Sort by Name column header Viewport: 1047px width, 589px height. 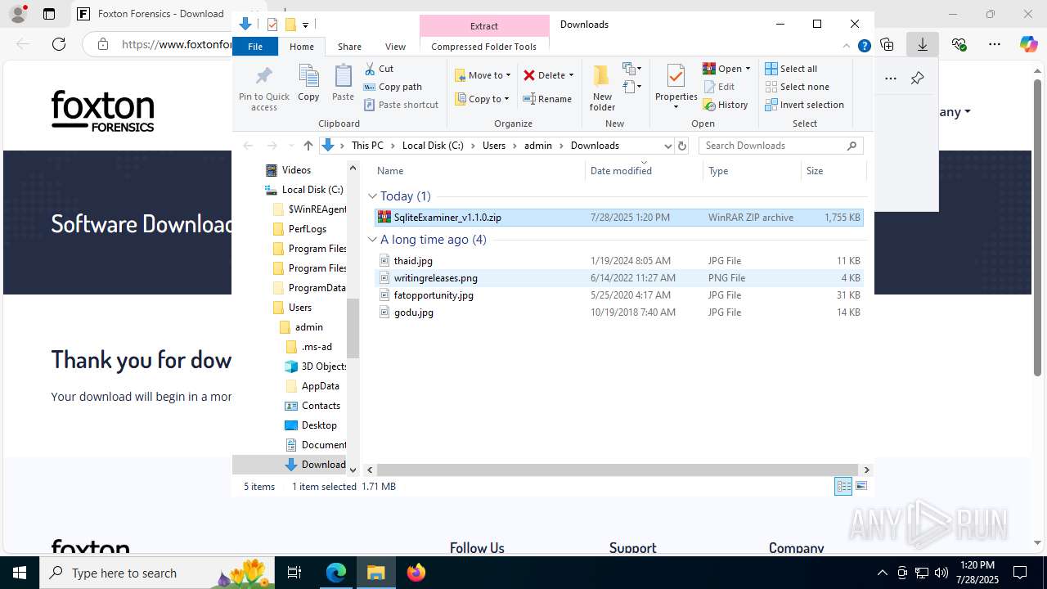tap(479, 171)
